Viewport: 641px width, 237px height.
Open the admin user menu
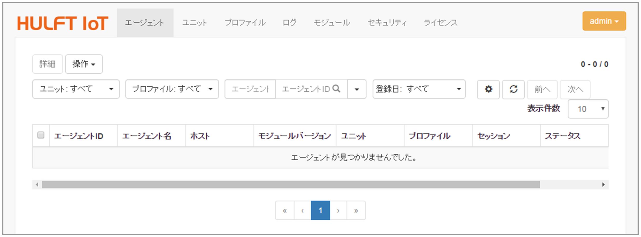click(x=604, y=21)
